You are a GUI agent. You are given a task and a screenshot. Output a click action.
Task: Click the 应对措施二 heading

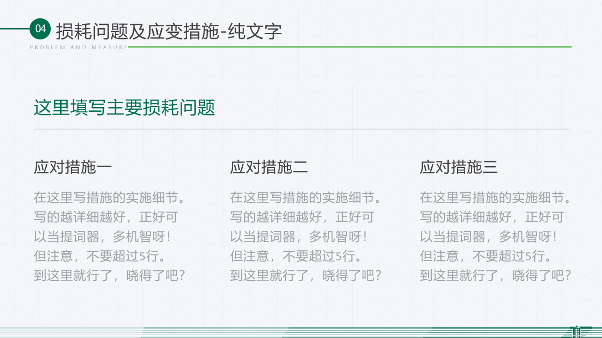269,167
